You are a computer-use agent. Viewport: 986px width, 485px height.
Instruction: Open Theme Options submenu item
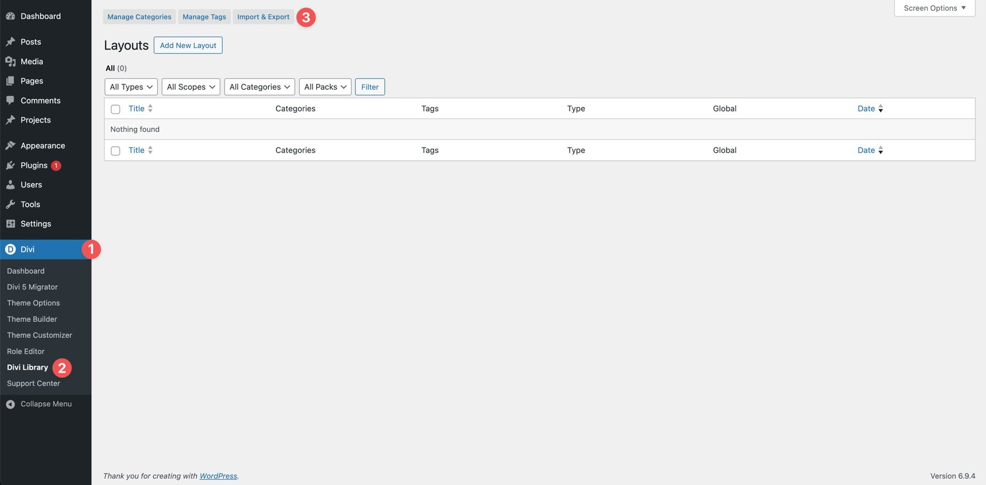33,303
